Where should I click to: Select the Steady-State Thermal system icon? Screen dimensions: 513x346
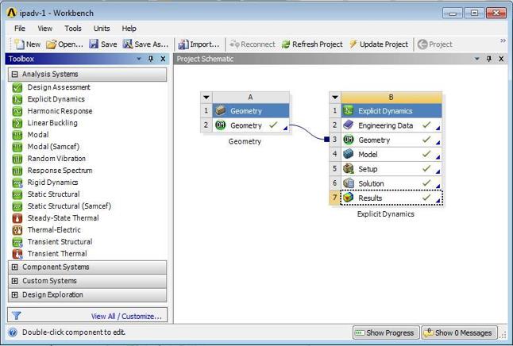(x=17, y=218)
